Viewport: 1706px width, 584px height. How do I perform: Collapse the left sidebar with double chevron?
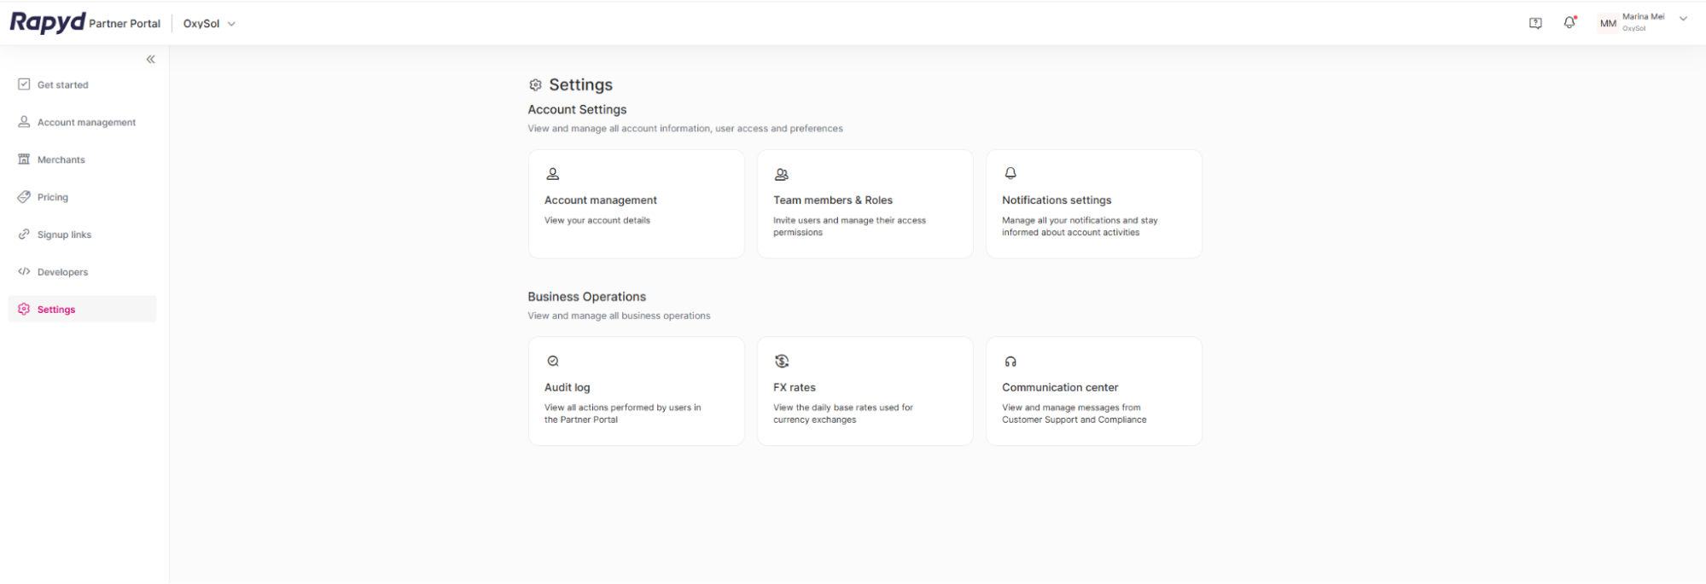click(x=151, y=59)
